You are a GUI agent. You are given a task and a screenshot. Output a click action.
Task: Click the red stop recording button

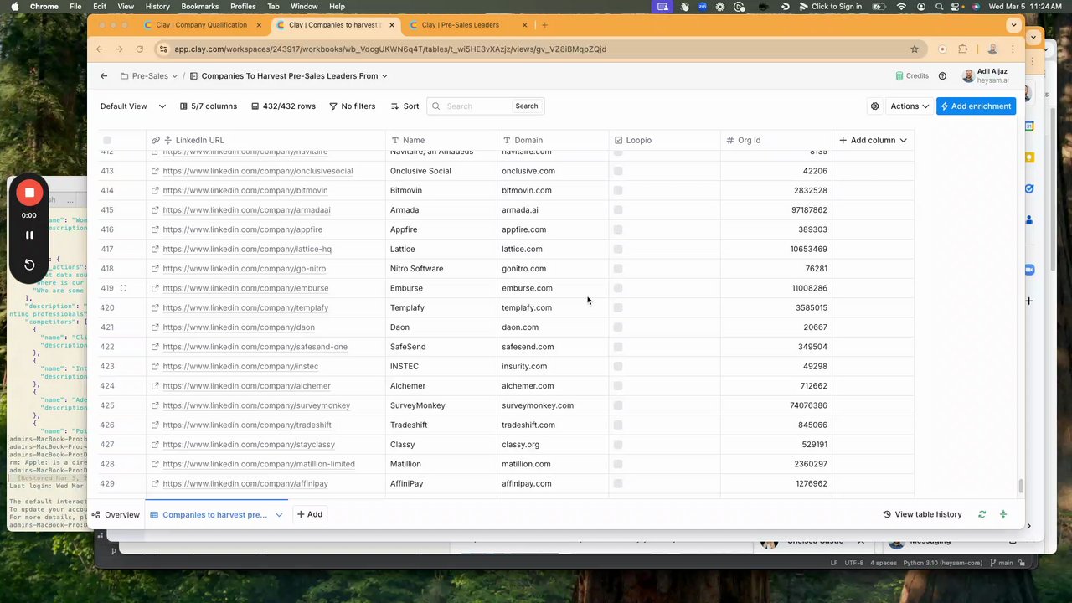29,193
